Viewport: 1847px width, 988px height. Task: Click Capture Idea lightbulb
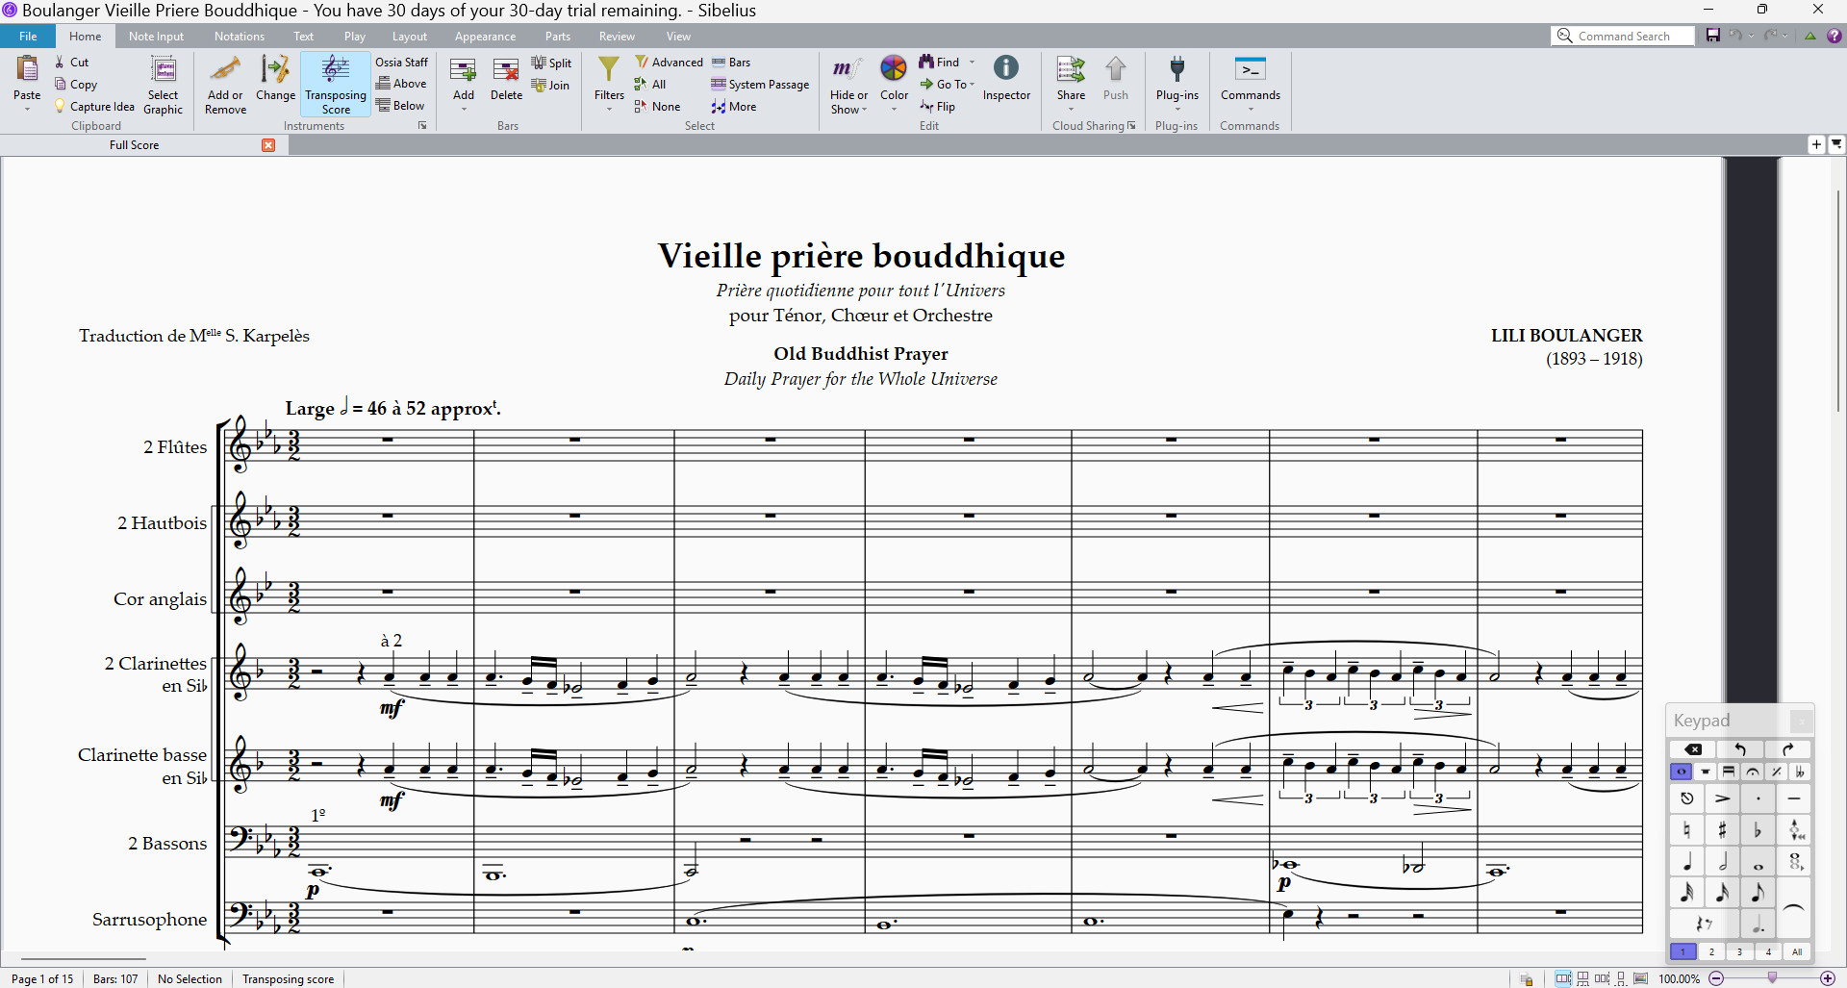[94, 107]
